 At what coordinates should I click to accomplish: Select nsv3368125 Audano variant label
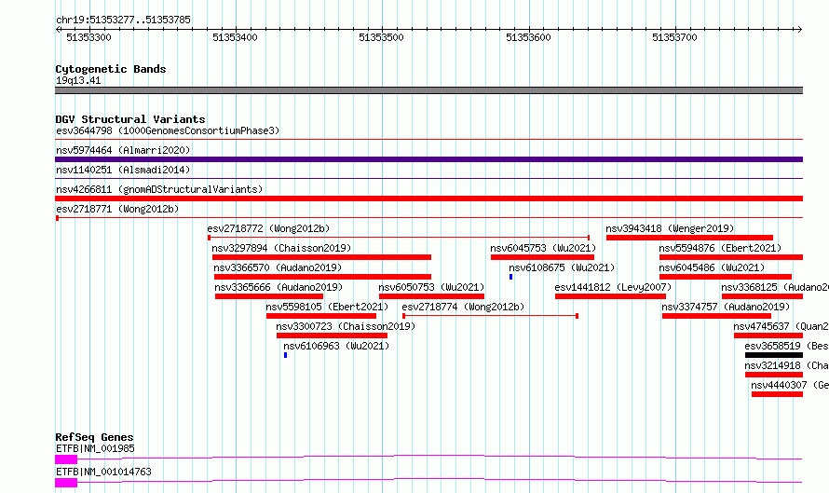775,287
